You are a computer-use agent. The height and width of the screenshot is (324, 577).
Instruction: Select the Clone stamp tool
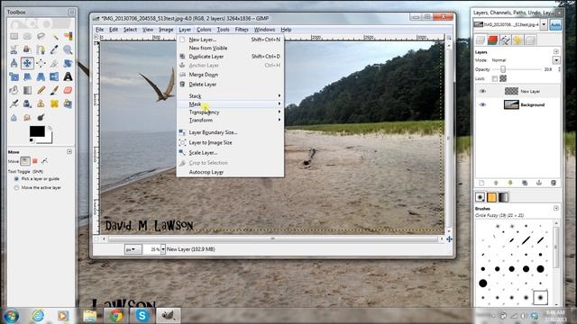41,104
